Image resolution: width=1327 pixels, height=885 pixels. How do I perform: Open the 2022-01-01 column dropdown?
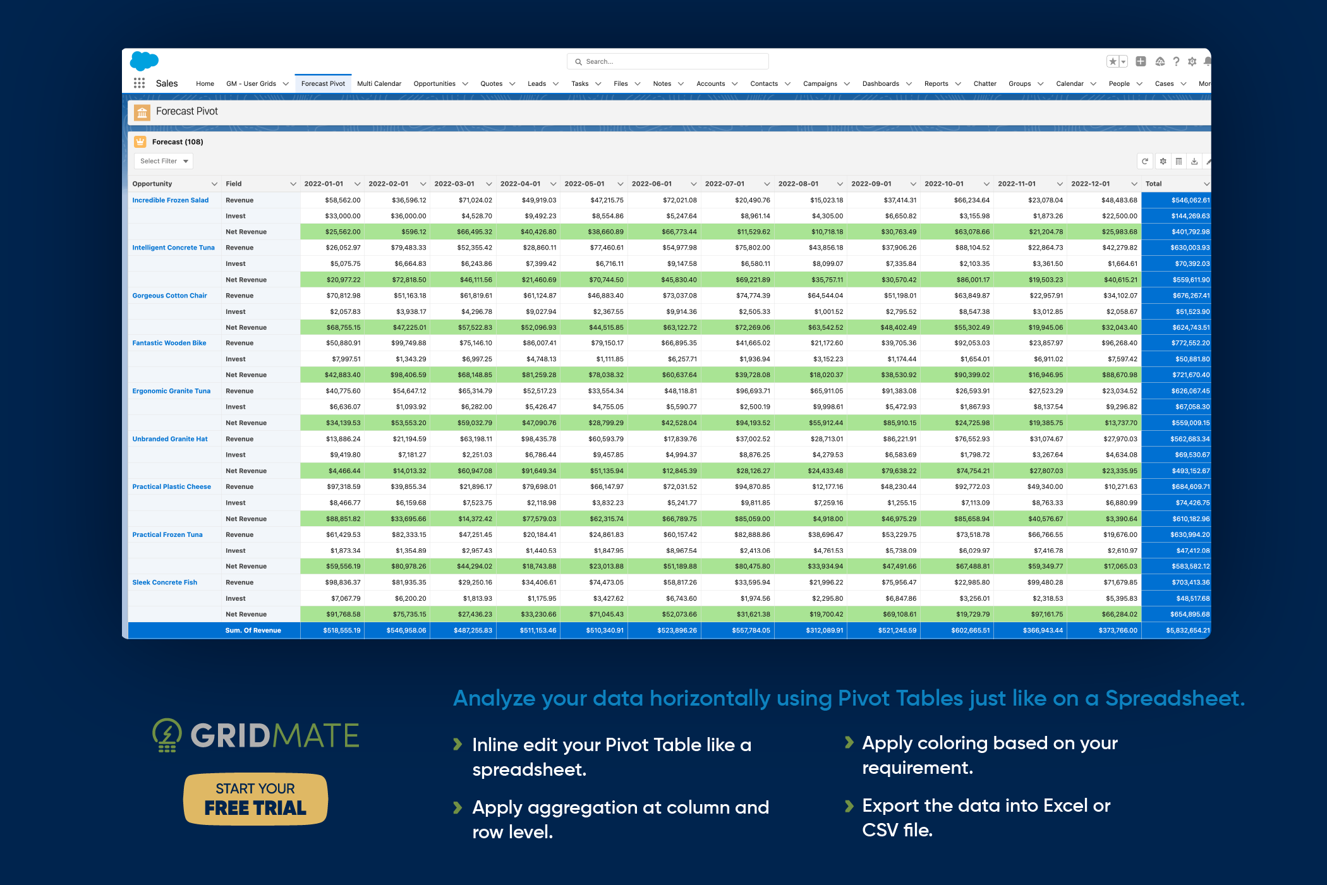(x=357, y=183)
